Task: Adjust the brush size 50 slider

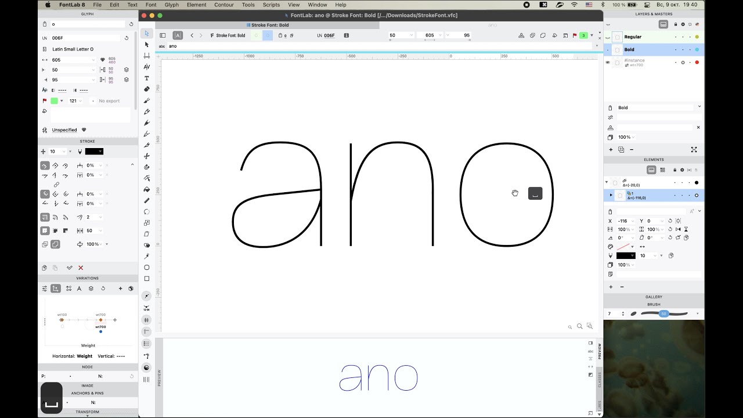Action: click(x=663, y=313)
